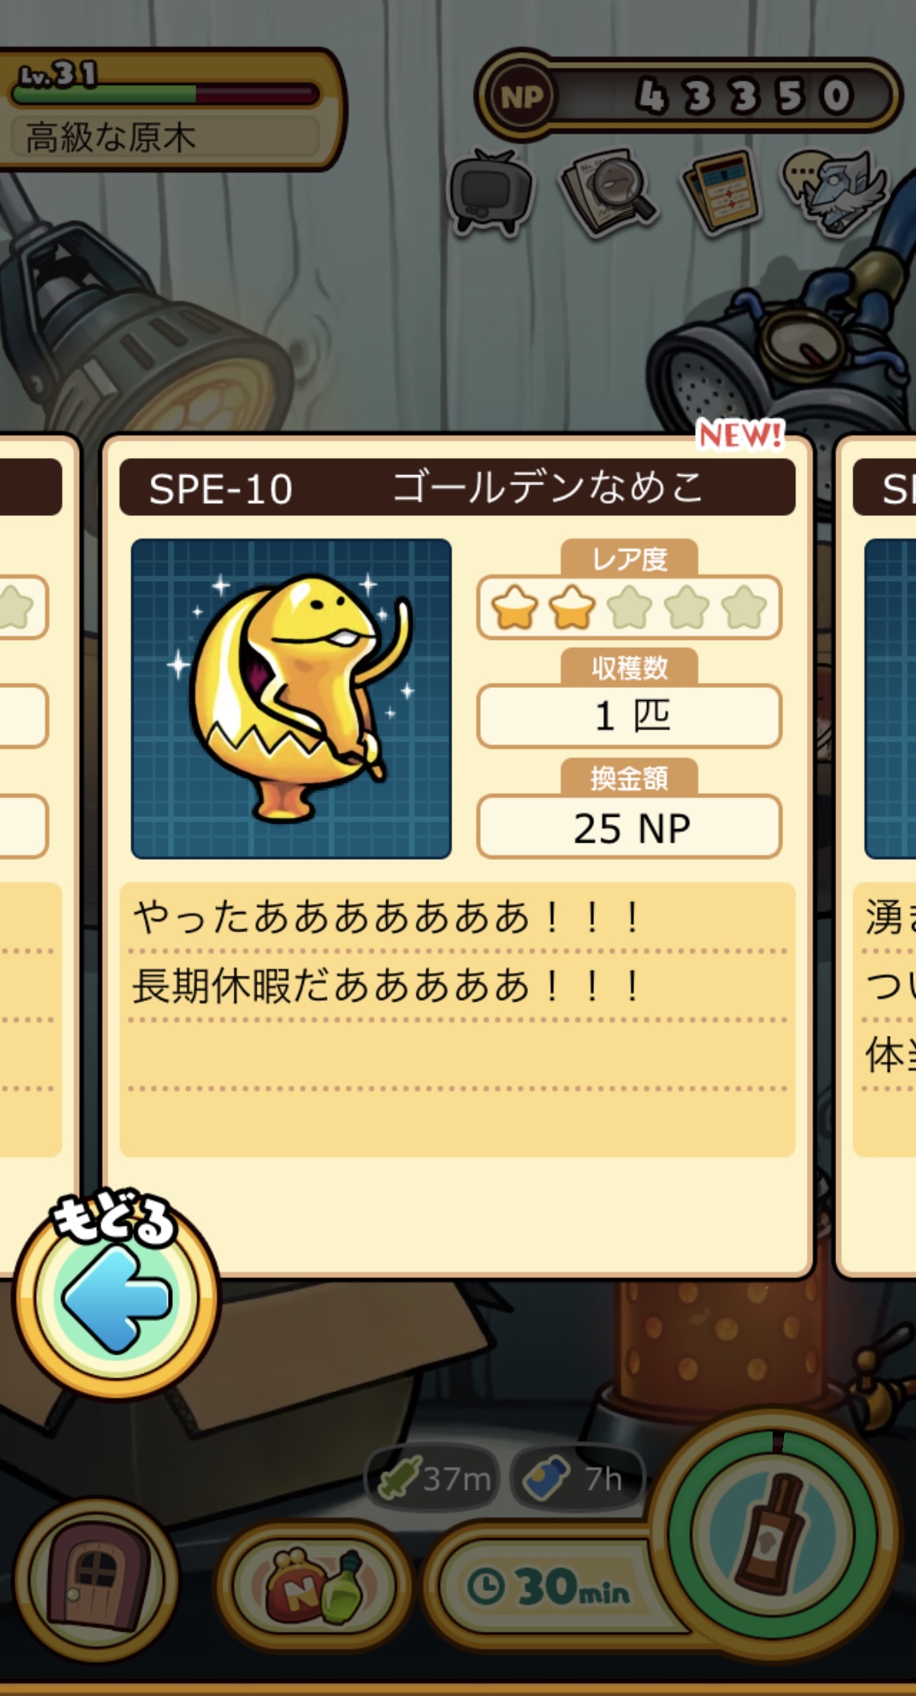Open the magnifying glass newspaper icon
Image resolution: width=916 pixels, height=1696 pixels.
coord(609,192)
